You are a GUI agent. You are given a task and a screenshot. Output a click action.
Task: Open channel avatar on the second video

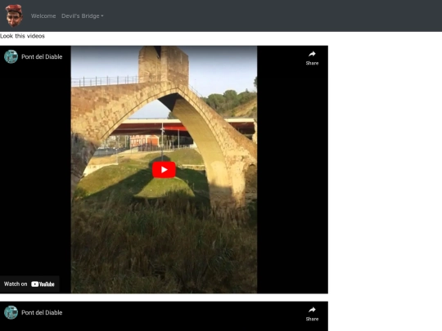pyautogui.click(x=11, y=312)
